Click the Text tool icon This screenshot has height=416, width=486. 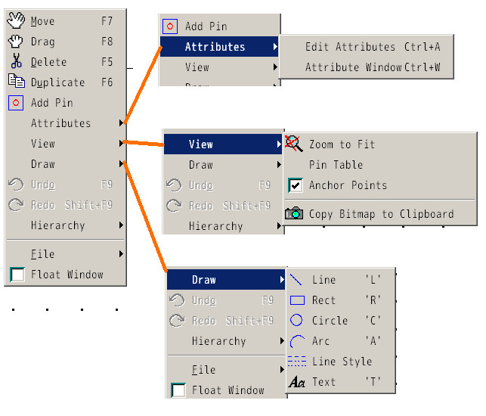[x=297, y=382]
